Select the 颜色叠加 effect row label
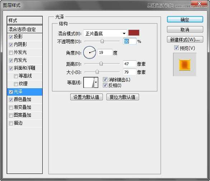Viewport: 210px width, 181px height. click(x=22, y=100)
